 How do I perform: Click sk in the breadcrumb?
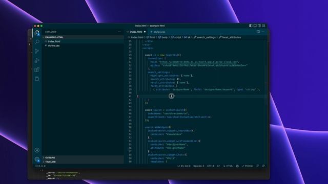coord(189,37)
